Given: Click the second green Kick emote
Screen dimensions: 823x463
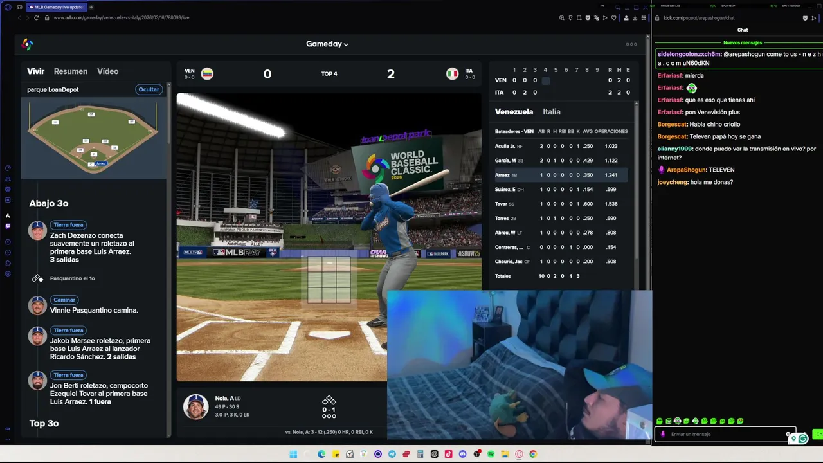Looking at the screenshot, I should click(668, 421).
